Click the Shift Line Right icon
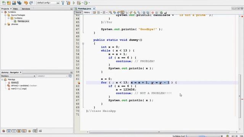This screenshot has height=137, width=244. tap(148, 13)
